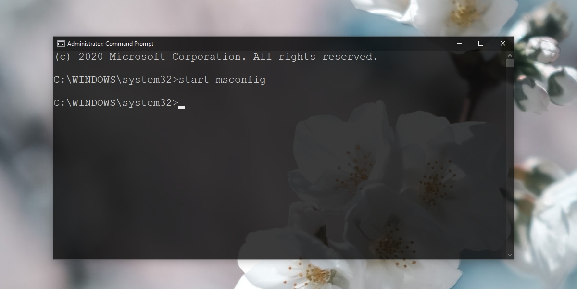
Task: Click the last 'C:\WINDOWS\system32>' prompt path
Action: tap(116, 103)
